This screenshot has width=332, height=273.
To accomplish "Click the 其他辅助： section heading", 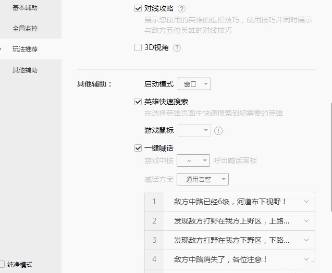I will pos(94,84).
